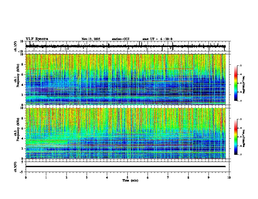Click time axis tick label "0"
The image size is (258, 199).
(26, 178)
